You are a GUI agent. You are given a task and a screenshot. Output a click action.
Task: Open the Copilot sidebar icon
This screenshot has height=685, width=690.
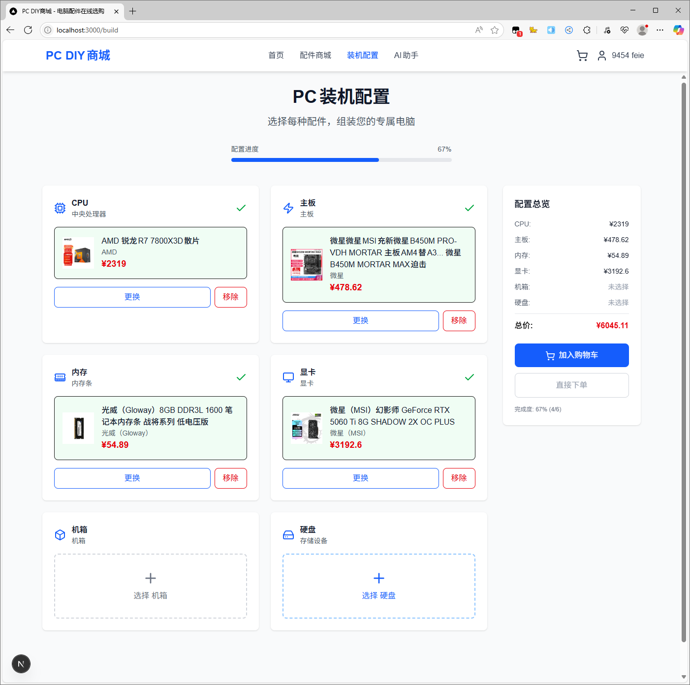click(x=678, y=30)
